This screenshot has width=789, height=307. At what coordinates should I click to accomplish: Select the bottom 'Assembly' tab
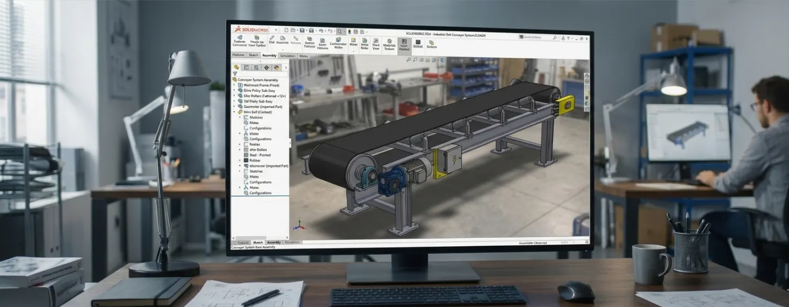[x=274, y=243]
